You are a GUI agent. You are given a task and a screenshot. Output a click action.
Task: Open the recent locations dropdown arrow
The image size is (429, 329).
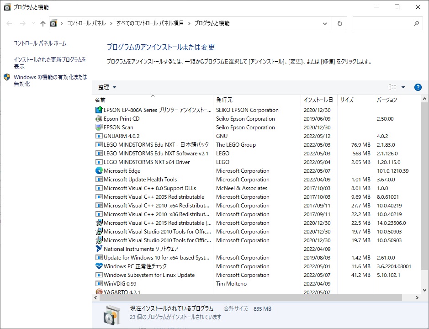tap(33, 24)
